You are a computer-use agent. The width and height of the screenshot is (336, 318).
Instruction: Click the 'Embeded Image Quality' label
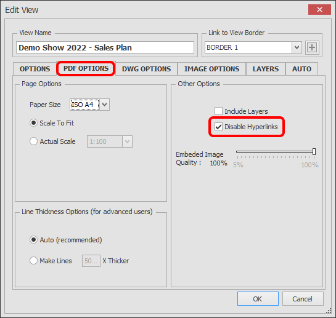pos(200,159)
